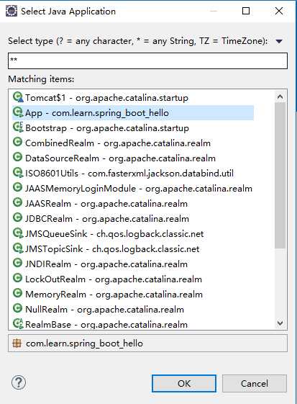
Task: Click the class icon beside JMSTopicSink
Action: pyautogui.click(x=18, y=248)
